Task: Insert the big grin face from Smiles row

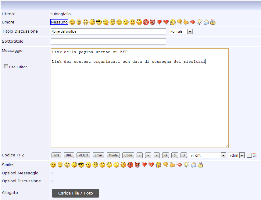Action: click(x=67, y=165)
